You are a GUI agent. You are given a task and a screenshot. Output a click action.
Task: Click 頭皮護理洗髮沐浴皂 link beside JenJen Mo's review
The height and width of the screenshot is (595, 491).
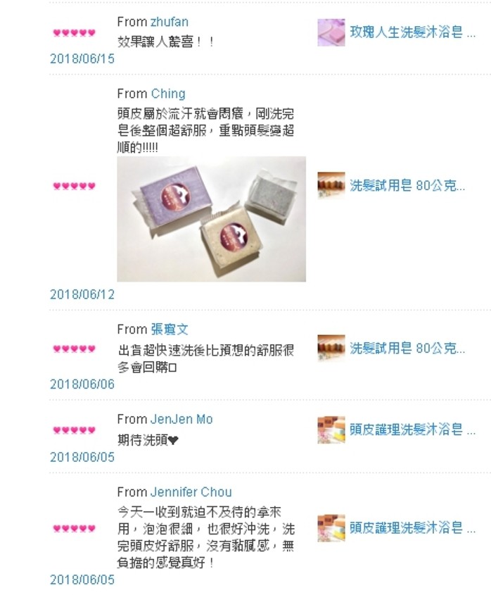coord(412,430)
